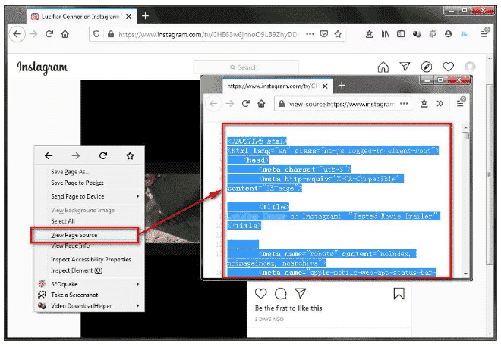Click Home icon in view-source window
Image resolution: width=501 pixels, height=347 pixels.
pyautogui.click(x=261, y=103)
